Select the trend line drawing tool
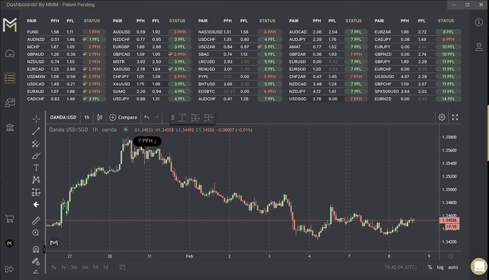Viewport: 489px width, 280px height. (36, 131)
